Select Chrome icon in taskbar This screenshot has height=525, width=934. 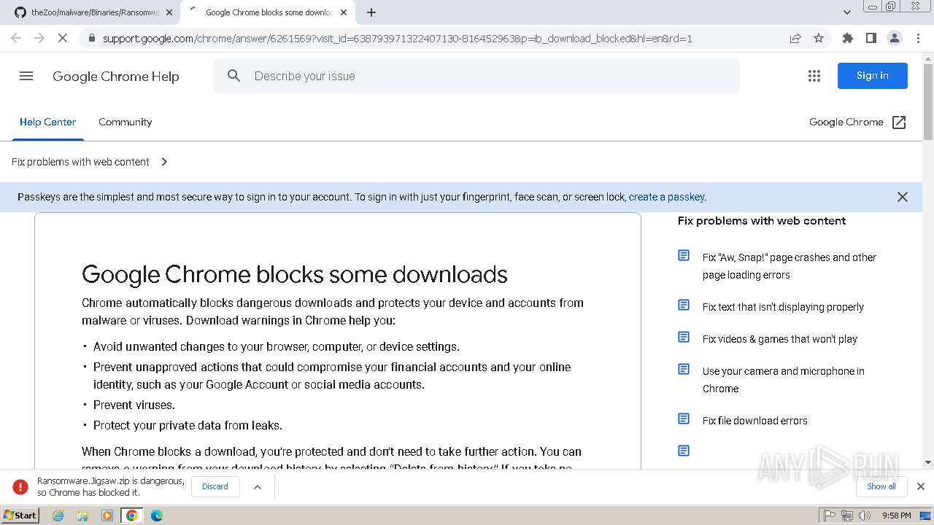coord(132,516)
